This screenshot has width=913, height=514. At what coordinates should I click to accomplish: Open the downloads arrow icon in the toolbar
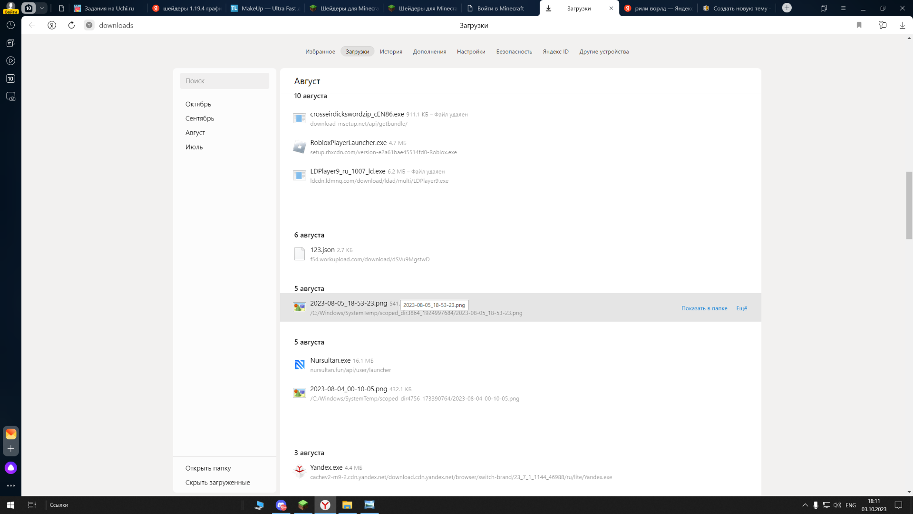click(x=902, y=25)
